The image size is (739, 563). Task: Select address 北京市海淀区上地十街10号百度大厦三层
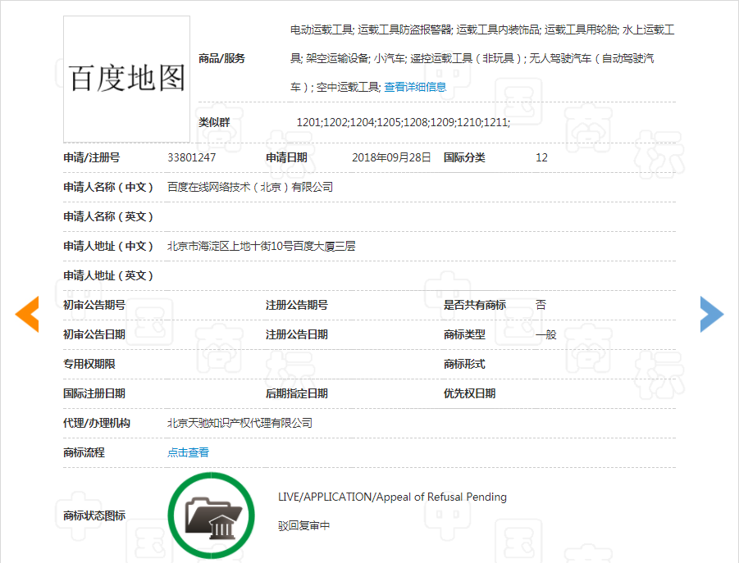click(x=261, y=246)
